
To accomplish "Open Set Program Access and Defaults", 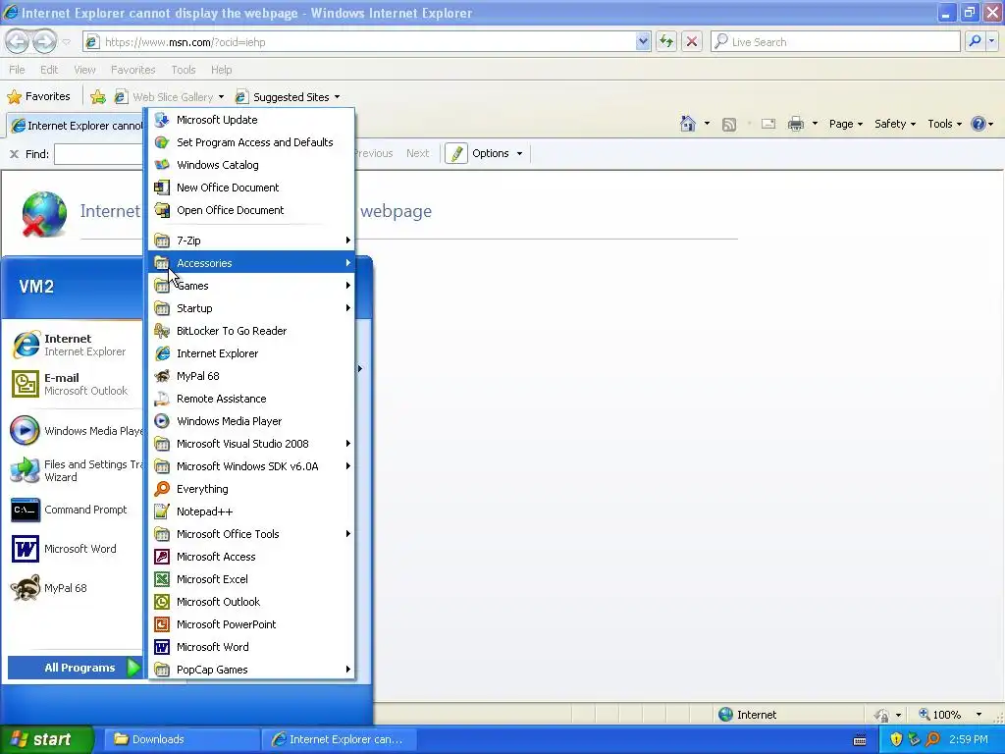I will (251, 142).
